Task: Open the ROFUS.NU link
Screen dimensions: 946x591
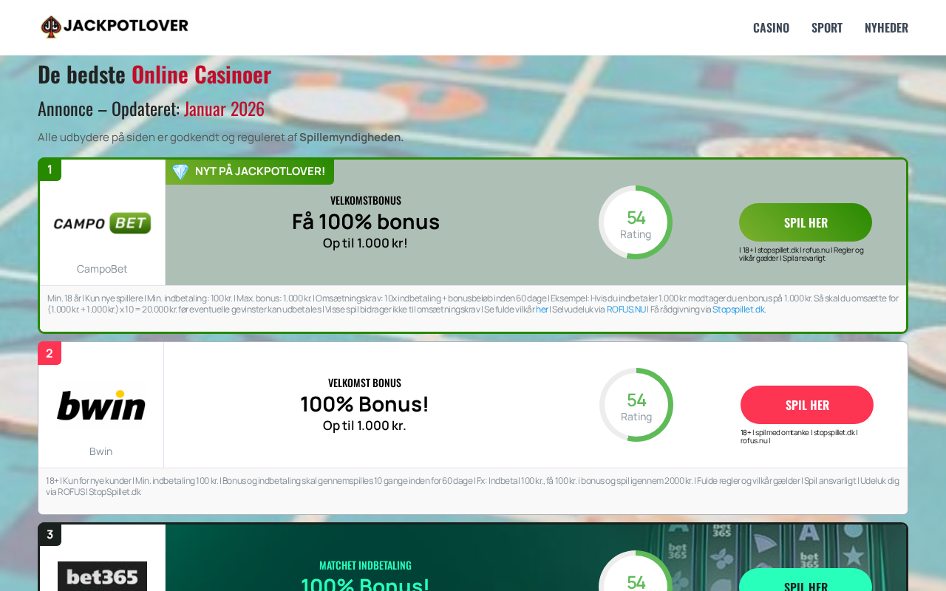Action: (x=626, y=310)
